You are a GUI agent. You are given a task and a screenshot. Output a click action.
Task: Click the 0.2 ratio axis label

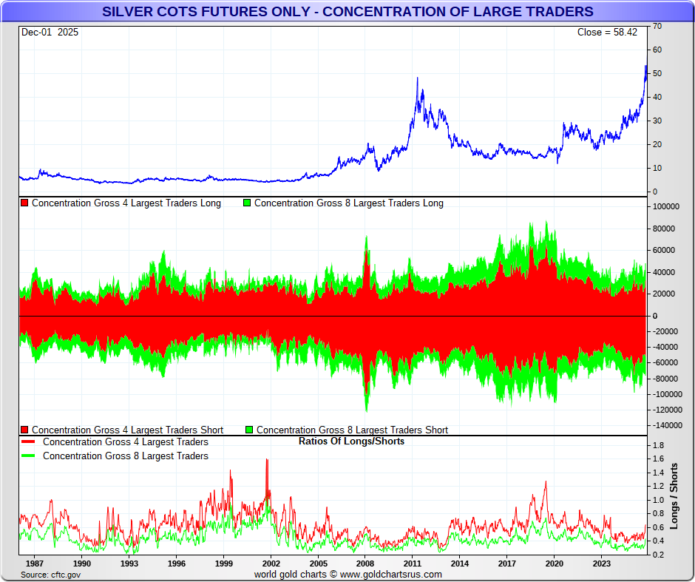[x=658, y=555]
